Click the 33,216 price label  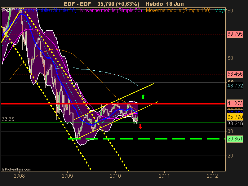[235, 123]
